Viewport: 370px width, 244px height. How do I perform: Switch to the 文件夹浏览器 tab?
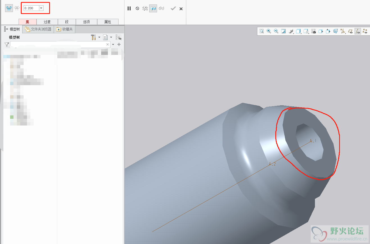click(x=38, y=29)
